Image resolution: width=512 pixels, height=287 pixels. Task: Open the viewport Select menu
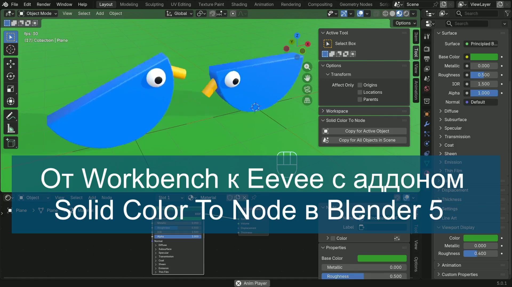tap(84, 13)
